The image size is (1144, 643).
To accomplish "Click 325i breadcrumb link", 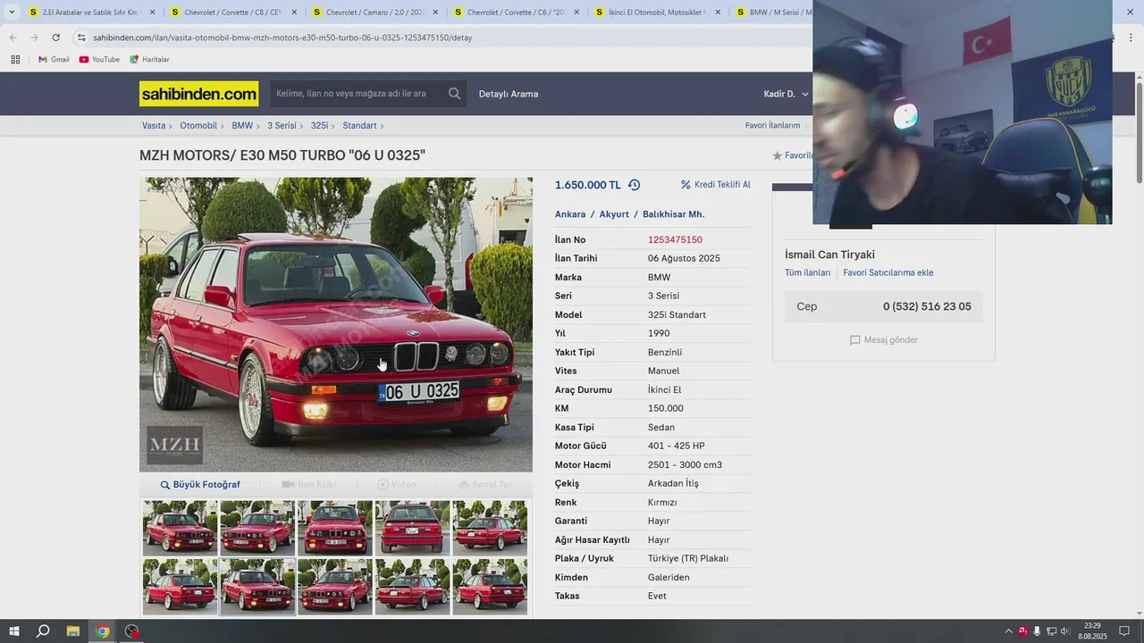I will click(x=319, y=126).
